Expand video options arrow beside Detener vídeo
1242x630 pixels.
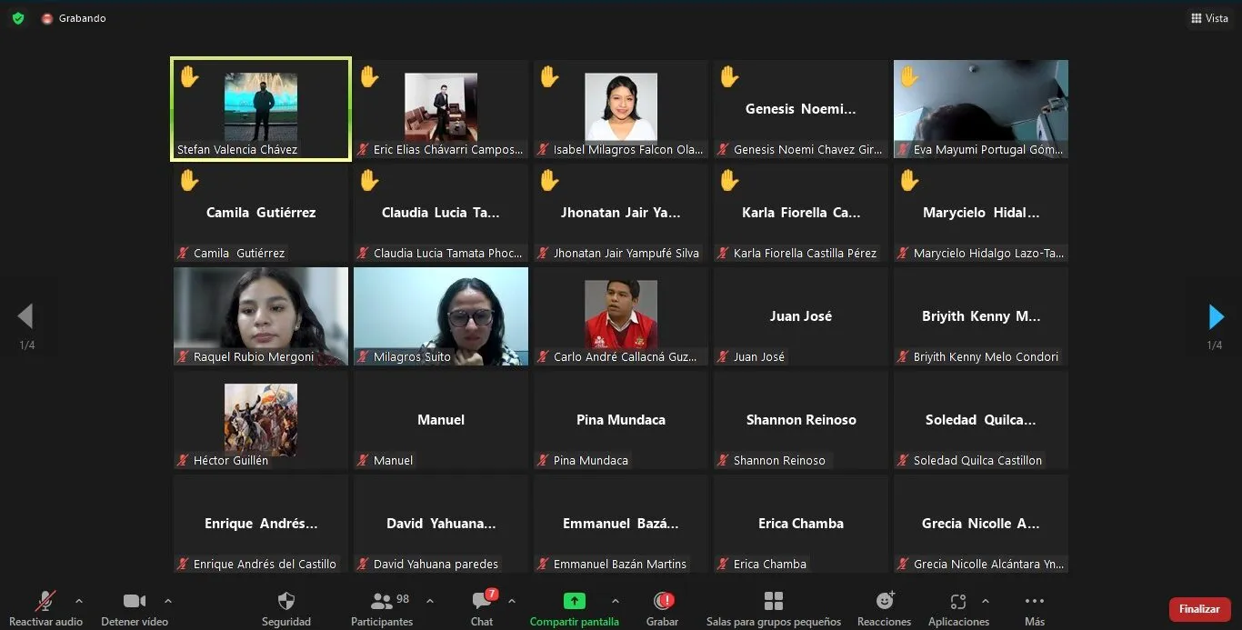click(168, 601)
